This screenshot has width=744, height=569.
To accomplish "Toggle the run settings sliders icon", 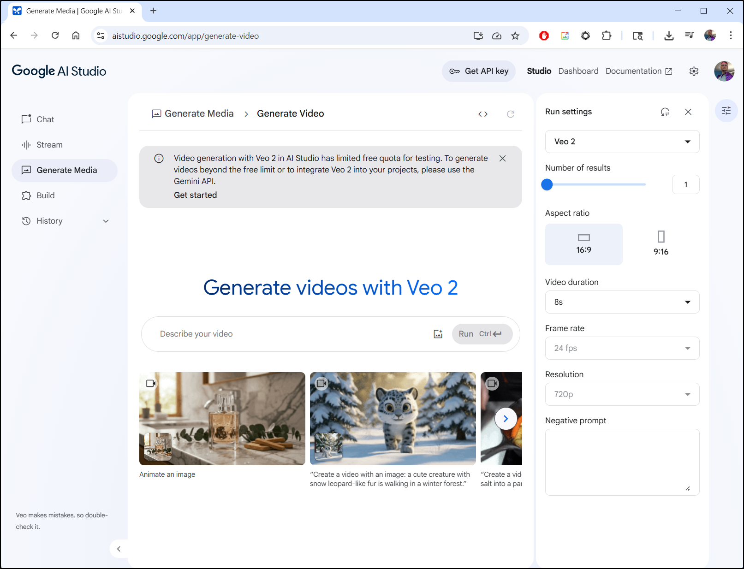I will point(726,111).
